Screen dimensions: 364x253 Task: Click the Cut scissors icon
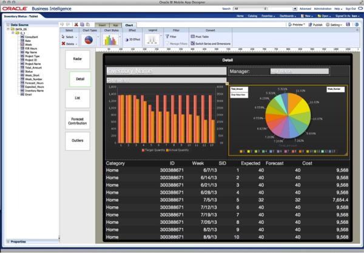click(76, 24)
